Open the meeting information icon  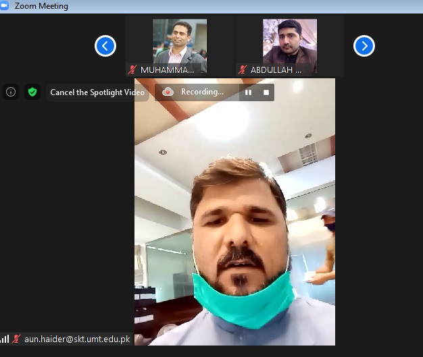pos(10,92)
